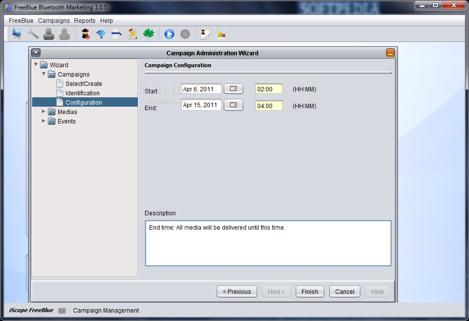The width and height of the screenshot is (469, 321).
Task: Open the Campaigns menu
Action: 54,21
